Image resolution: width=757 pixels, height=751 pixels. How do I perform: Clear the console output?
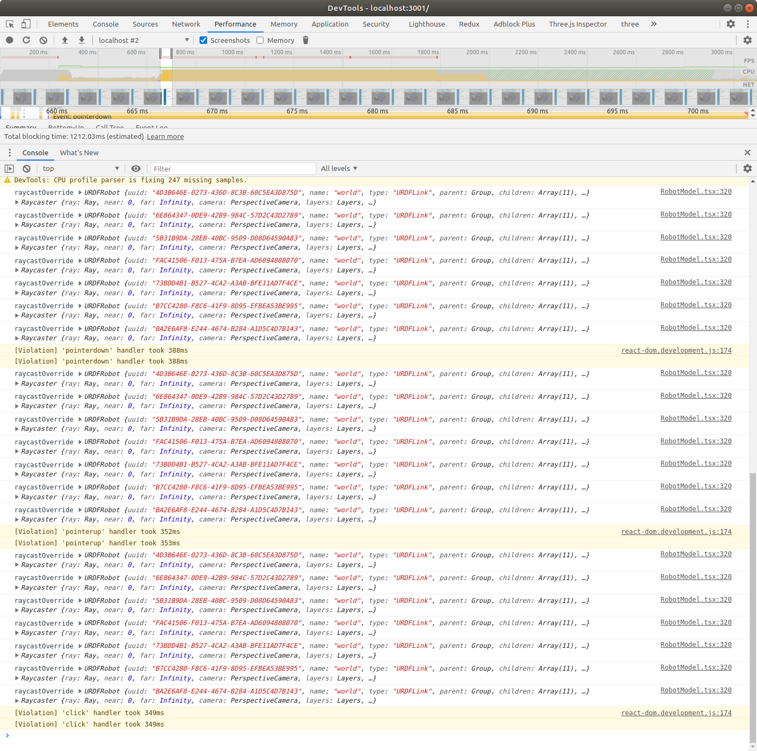point(27,169)
